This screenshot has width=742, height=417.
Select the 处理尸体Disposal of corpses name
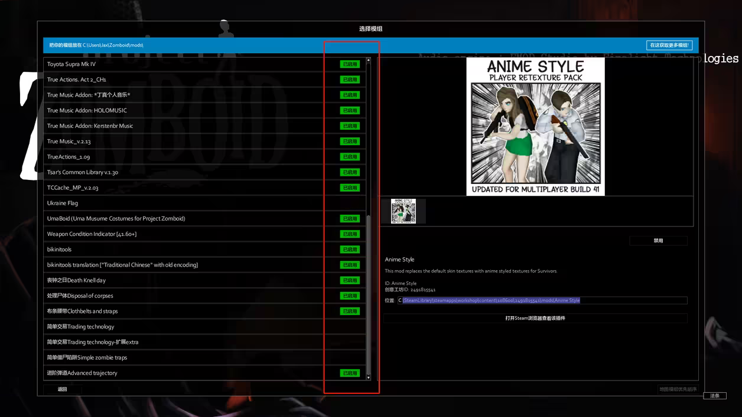(x=80, y=295)
